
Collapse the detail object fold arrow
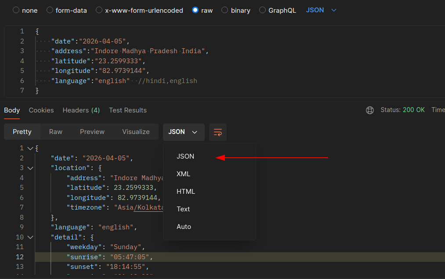click(x=30, y=237)
